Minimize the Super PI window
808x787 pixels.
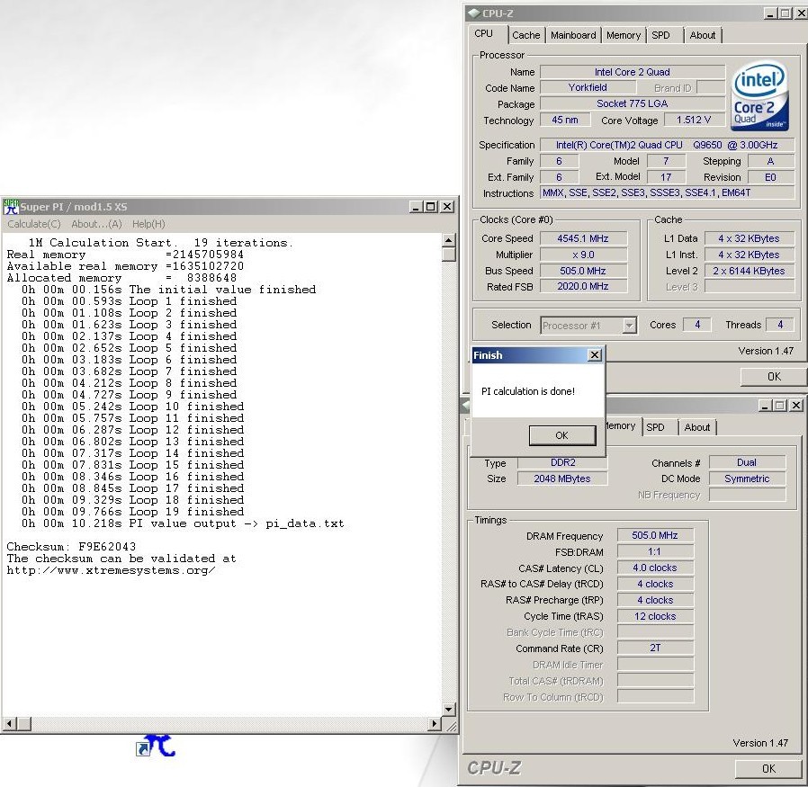pyautogui.click(x=417, y=207)
